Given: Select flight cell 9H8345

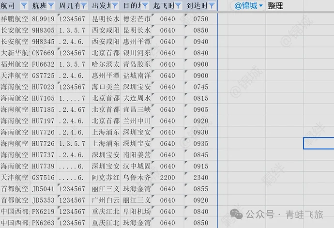Looking at the screenshot, I should (x=44, y=42).
